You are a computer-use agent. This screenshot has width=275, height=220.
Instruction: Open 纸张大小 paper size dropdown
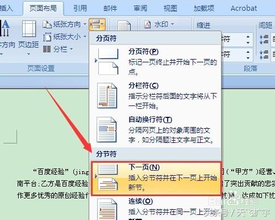[x=65, y=37]
